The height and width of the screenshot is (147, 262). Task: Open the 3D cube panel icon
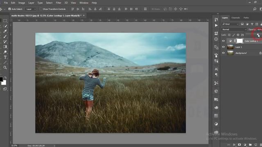coord(216,91)
